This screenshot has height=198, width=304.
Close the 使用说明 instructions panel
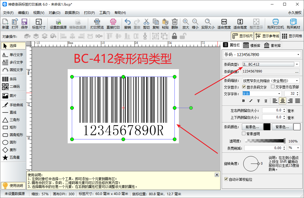point(217,174)
